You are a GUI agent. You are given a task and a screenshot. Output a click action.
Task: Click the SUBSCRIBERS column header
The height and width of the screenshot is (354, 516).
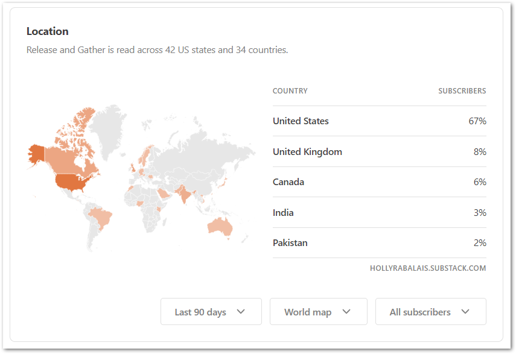[x=462, y=90]
